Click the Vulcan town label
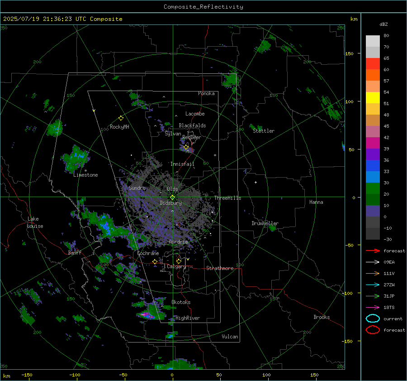The image size is (407, 381). point(230,337)
